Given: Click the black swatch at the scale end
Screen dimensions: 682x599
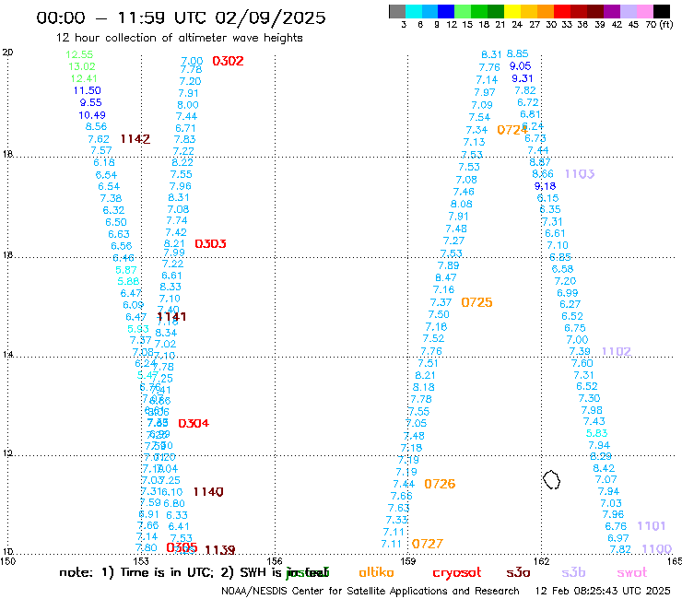Looking at the screenshot, I should tap(661, 11).
